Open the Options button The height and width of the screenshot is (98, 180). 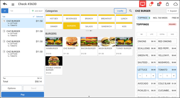point(12,88)
